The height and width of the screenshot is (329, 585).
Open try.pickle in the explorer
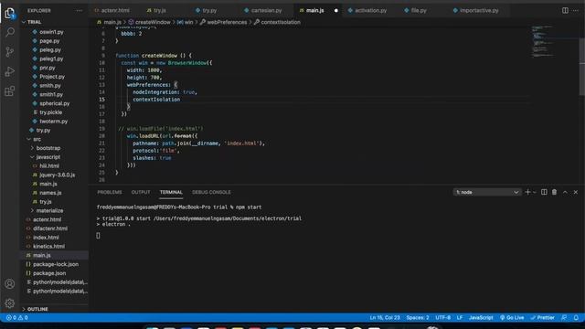51,112
